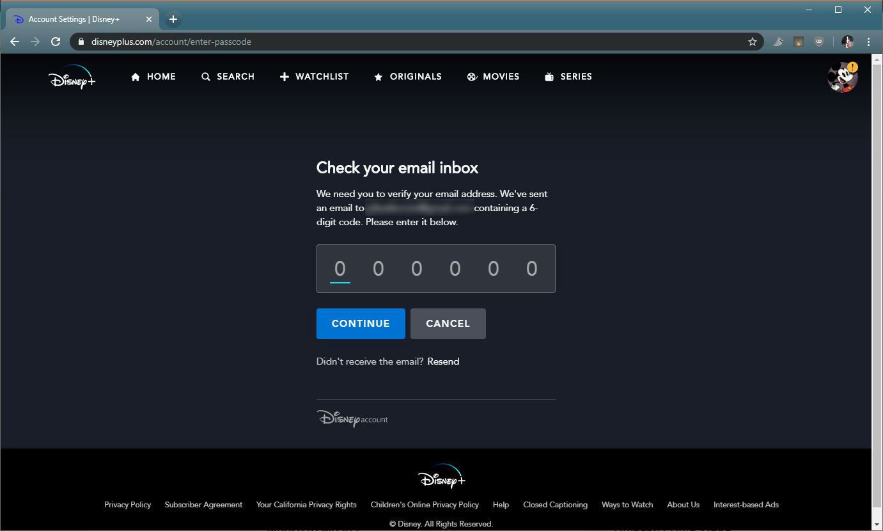The image size is (883, 531).
Task: Open the Closed Captioning footer link
Action: point(555,505)
